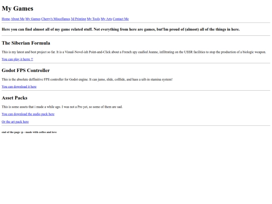Open the Home navigation link
Viewport: 272px width, 204px height.
pos(6,19)
